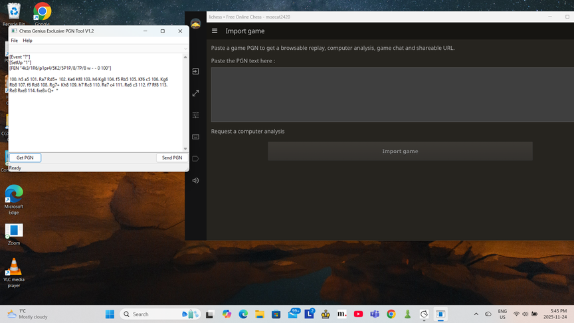Open Microsoft Teams from the taskbar
The image size is (574, 323).
coord(375,314)
